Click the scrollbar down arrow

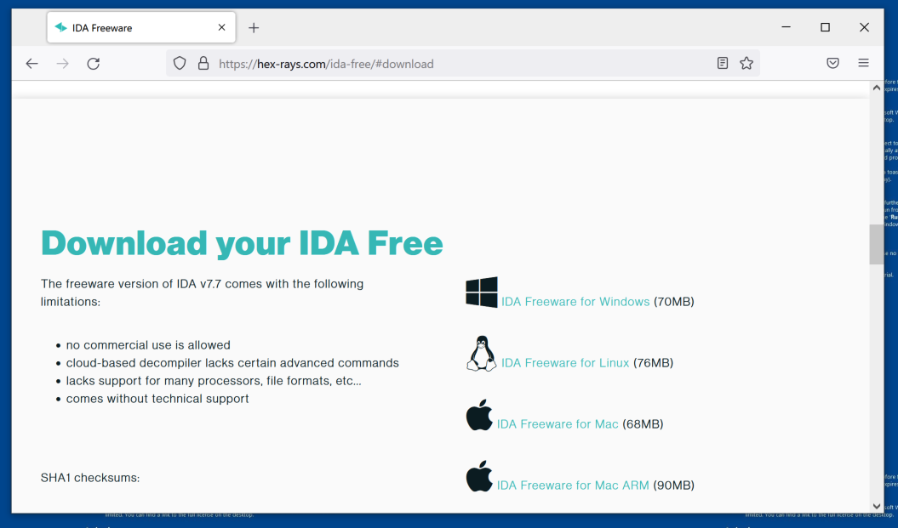click(877, 506)
